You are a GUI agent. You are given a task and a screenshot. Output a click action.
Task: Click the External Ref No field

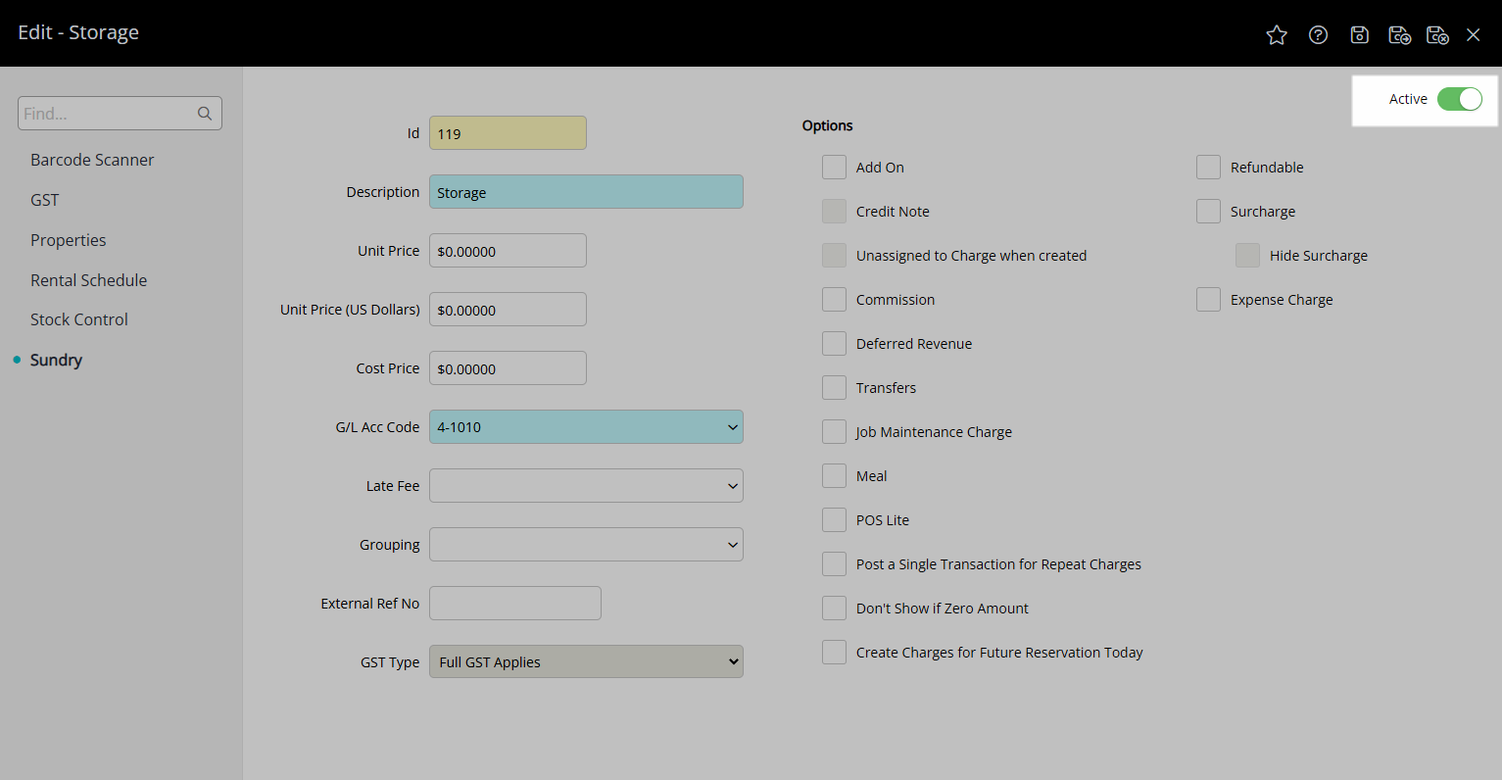(515, 604)
